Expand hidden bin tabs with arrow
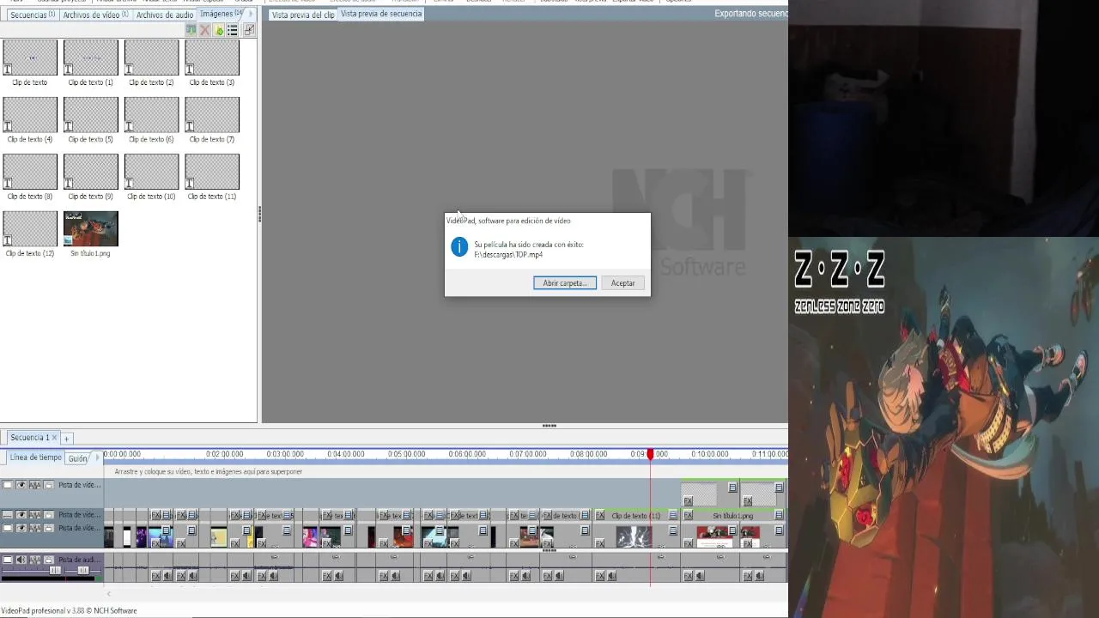This screenshot has height=618, width=1099. tap(251, 14)
